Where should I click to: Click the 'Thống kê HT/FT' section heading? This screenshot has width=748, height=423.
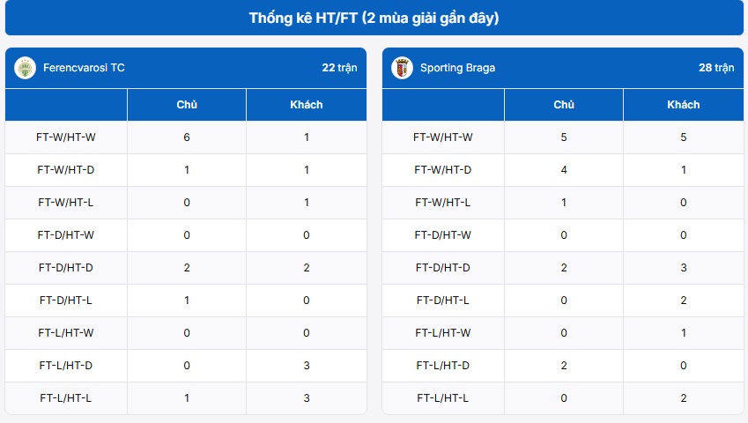[x=374, y=19]
